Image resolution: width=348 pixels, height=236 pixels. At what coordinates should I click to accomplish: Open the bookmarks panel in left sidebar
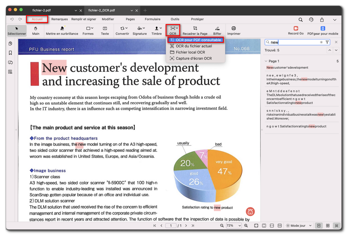click(10, 53)
